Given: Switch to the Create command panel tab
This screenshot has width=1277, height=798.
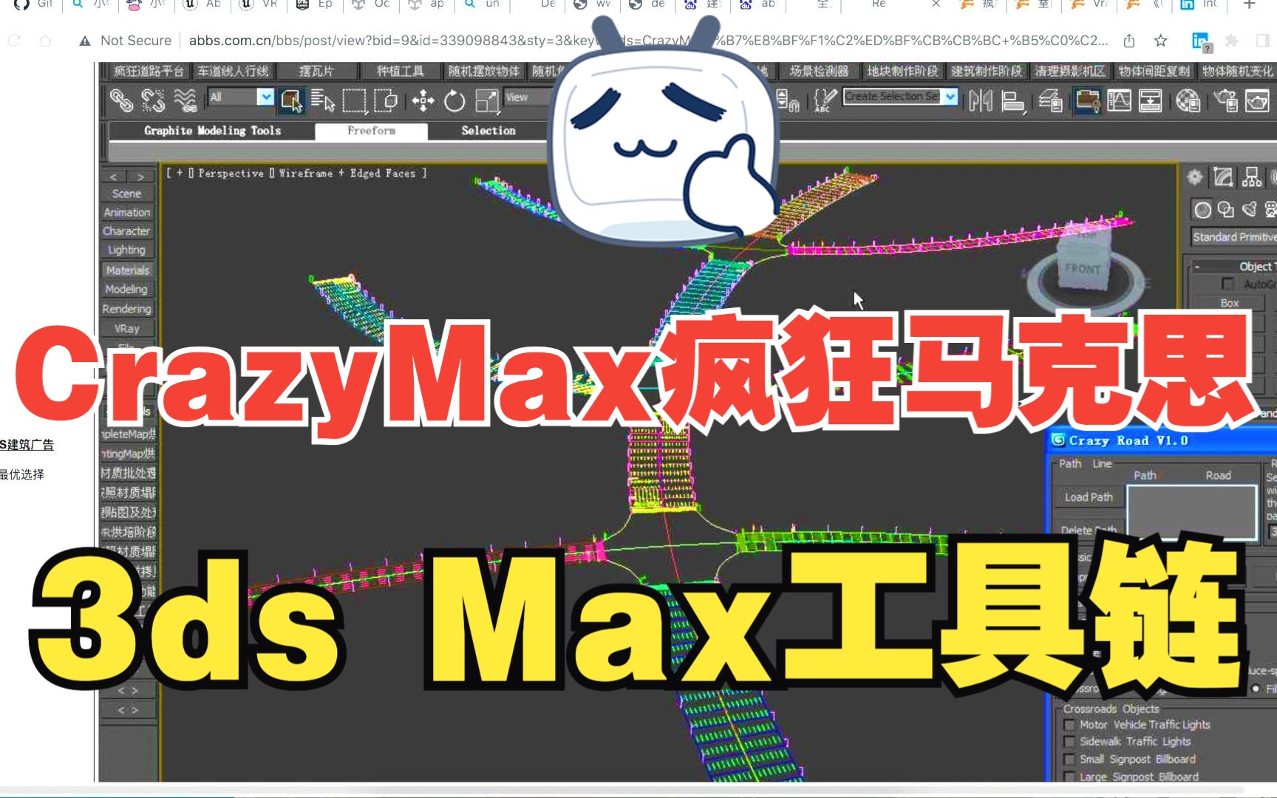Looking at the screenshot, I should point(1194,177).
